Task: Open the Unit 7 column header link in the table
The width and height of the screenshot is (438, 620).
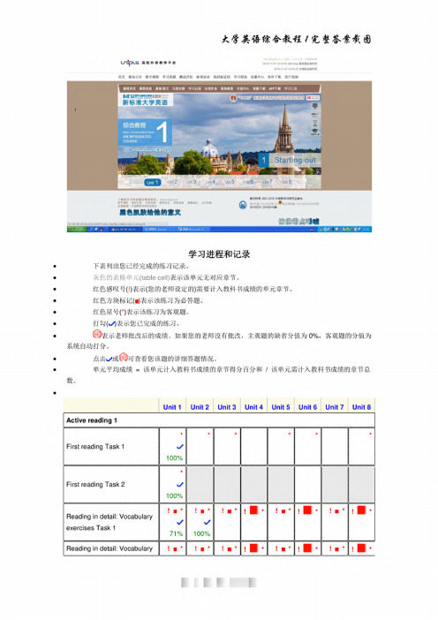Action: 335,407
